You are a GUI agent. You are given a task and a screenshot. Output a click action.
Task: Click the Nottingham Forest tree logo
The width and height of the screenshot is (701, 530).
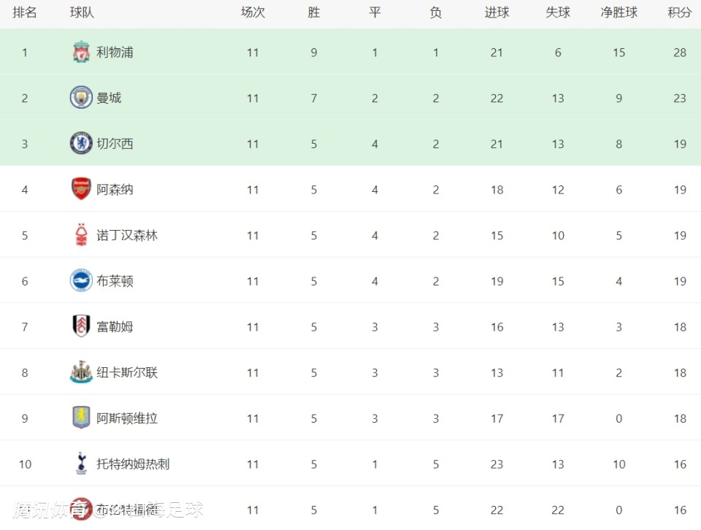(81, 235)
